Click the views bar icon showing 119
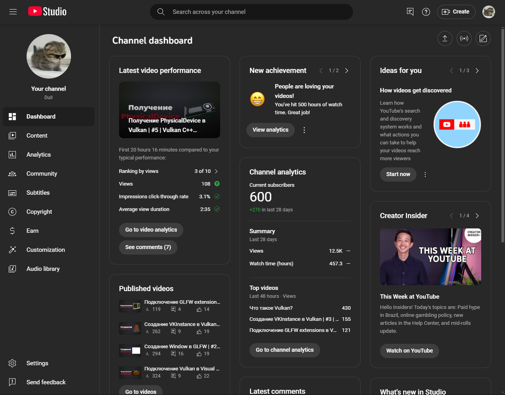Viewport: 505px width, 395px height. [x=147, y=309]
